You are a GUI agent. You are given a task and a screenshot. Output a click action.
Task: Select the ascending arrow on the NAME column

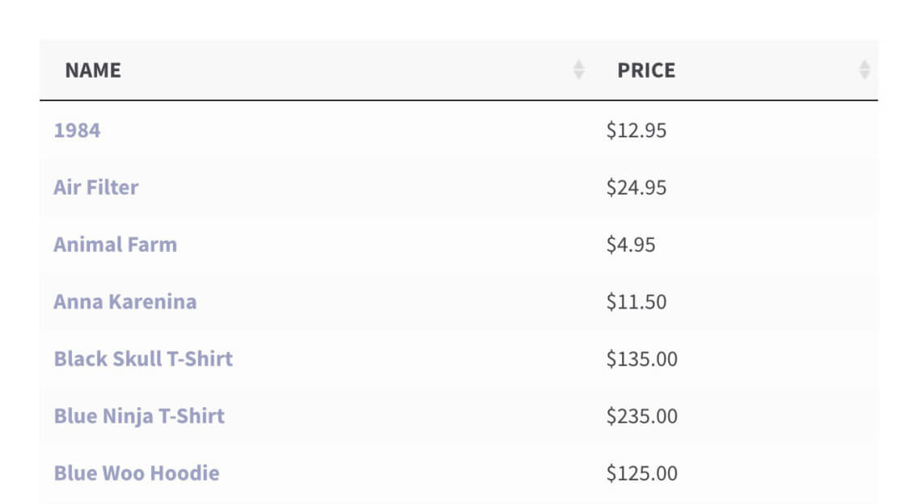(578, 65)
